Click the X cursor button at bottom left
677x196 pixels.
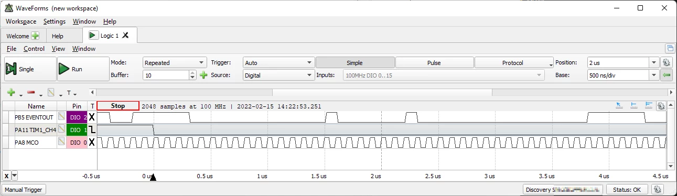(6, 176)
